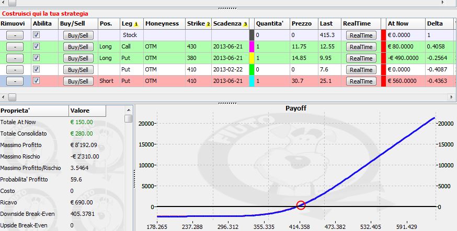Remove the Stock row with minus button

point(15,35)
